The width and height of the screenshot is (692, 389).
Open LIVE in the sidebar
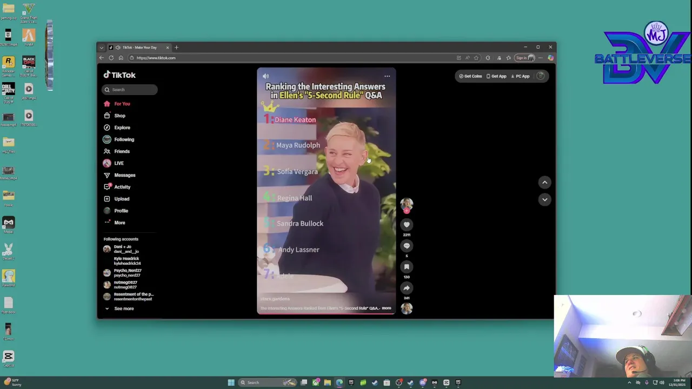click(x=114, y=163)
